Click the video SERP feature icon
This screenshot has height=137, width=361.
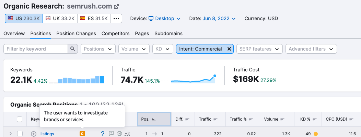(119, 133)
